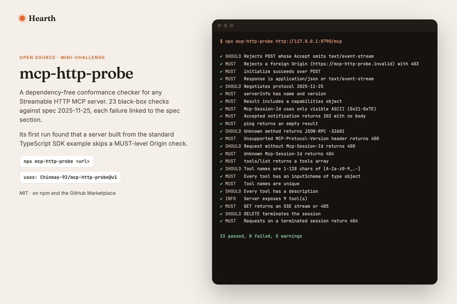
Task: Click the 'DELETE terminates the session' line
Action: 270,214
